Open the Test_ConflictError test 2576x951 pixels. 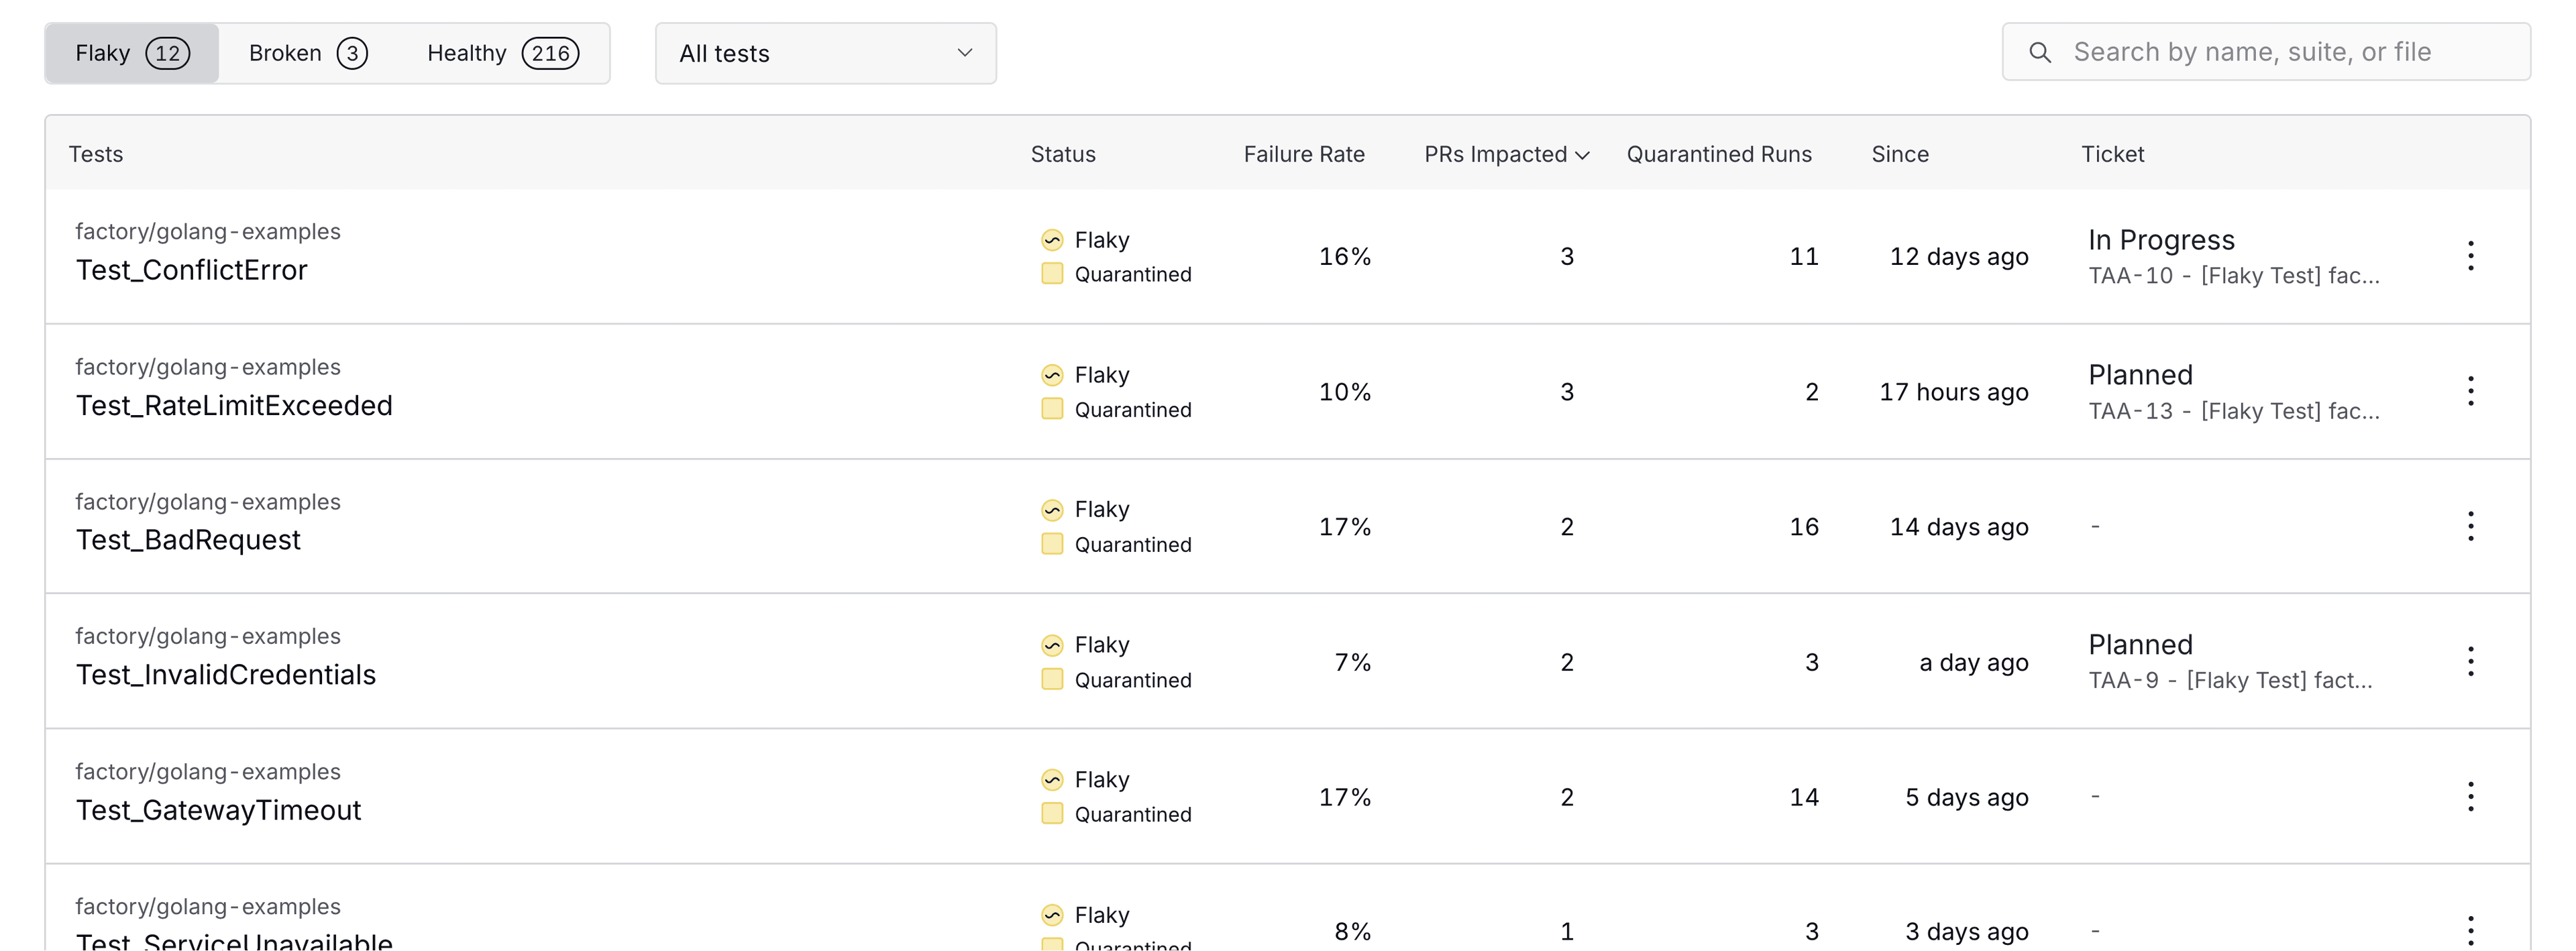click(192, 270)
